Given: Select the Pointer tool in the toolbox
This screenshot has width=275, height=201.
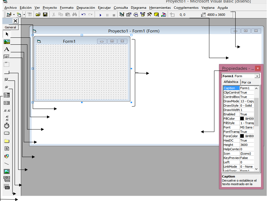Looking at the screenshot, I should tap(7, 34).
